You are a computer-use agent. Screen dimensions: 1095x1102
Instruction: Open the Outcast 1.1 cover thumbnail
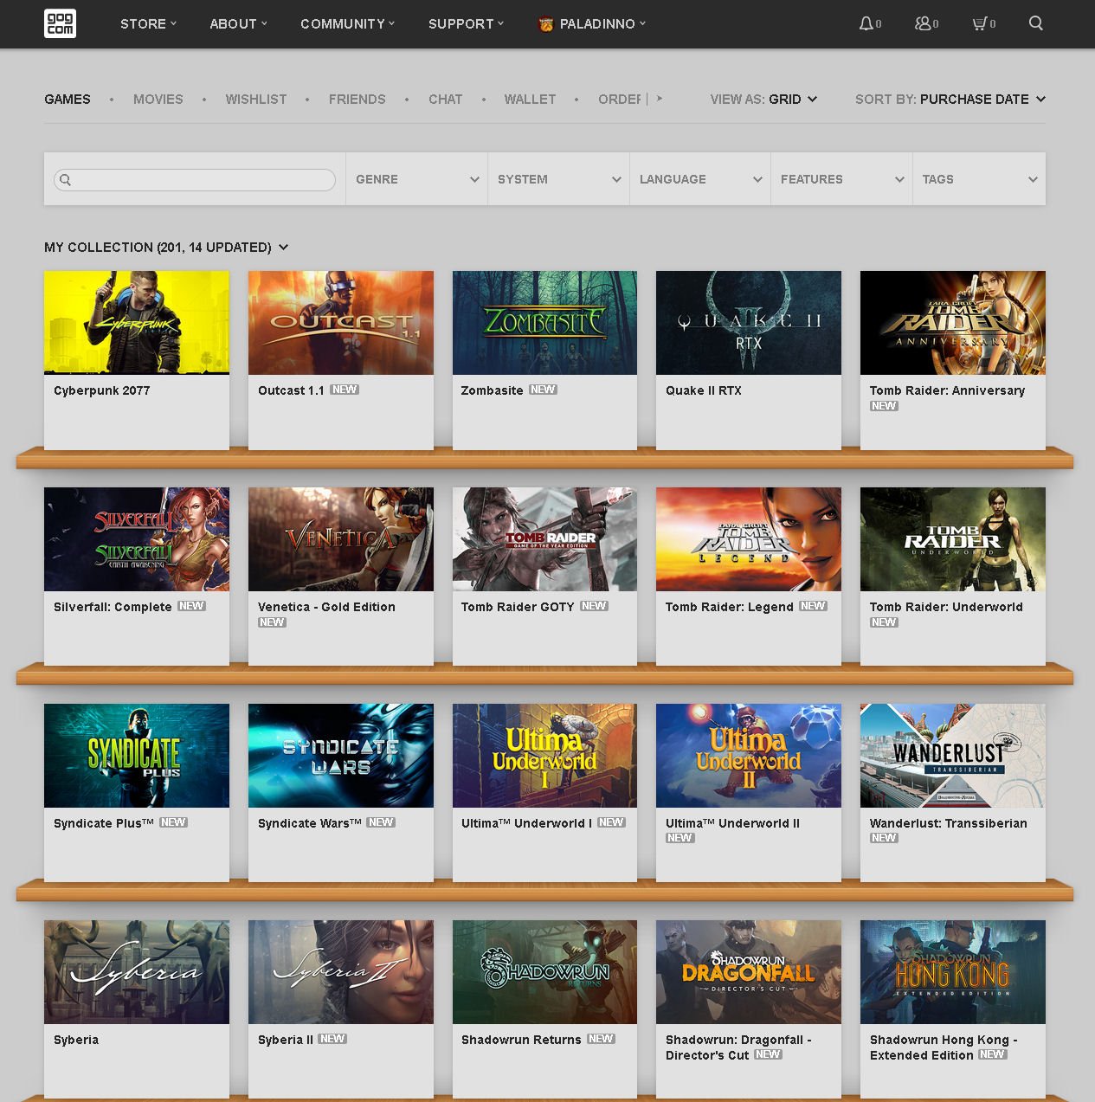tap(341, 323)
